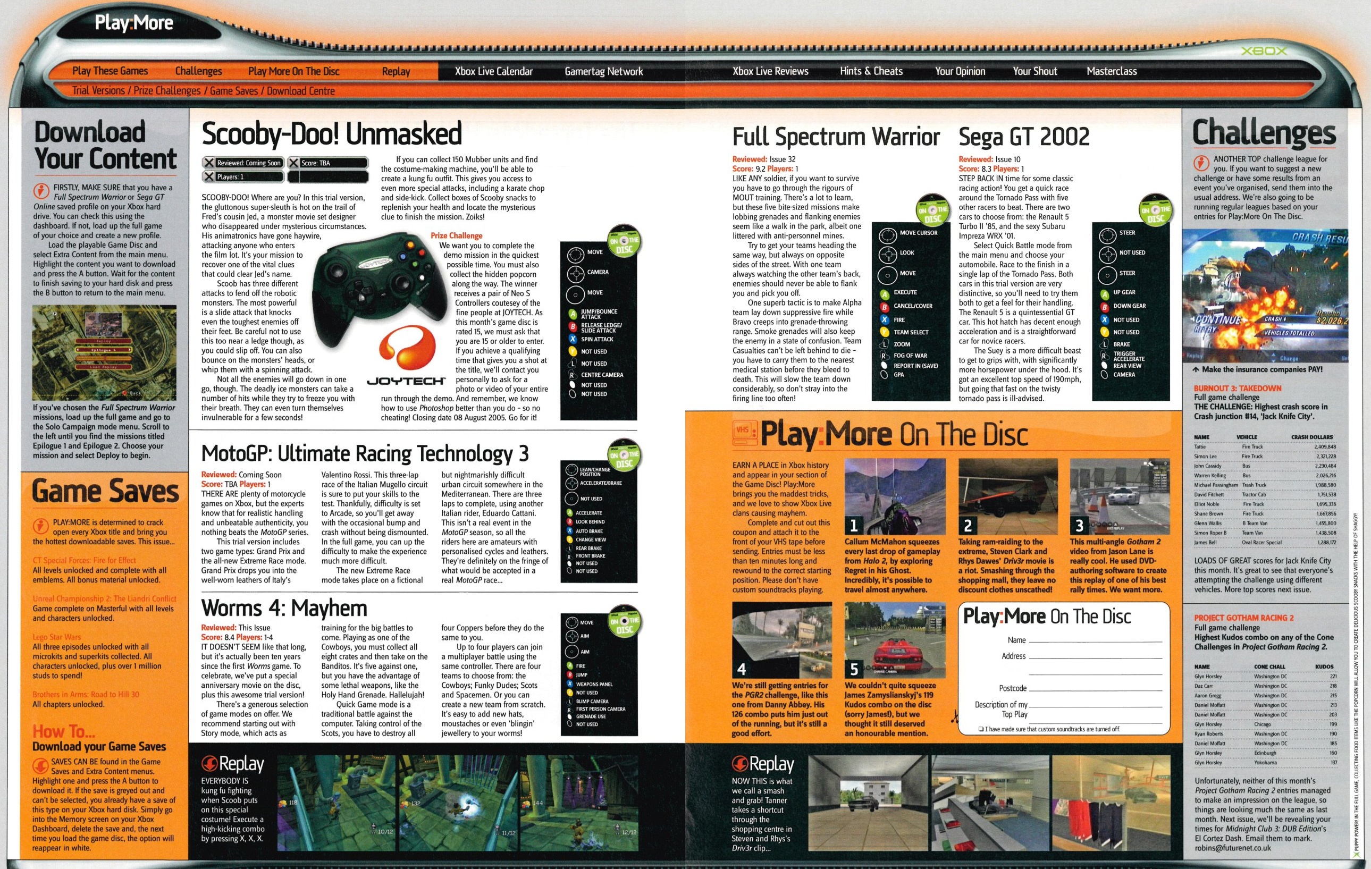This screenshot has width=1371, height=869.
Task: Tick the custom soundtracks turned off checkbox
Action: click(981, 729)
